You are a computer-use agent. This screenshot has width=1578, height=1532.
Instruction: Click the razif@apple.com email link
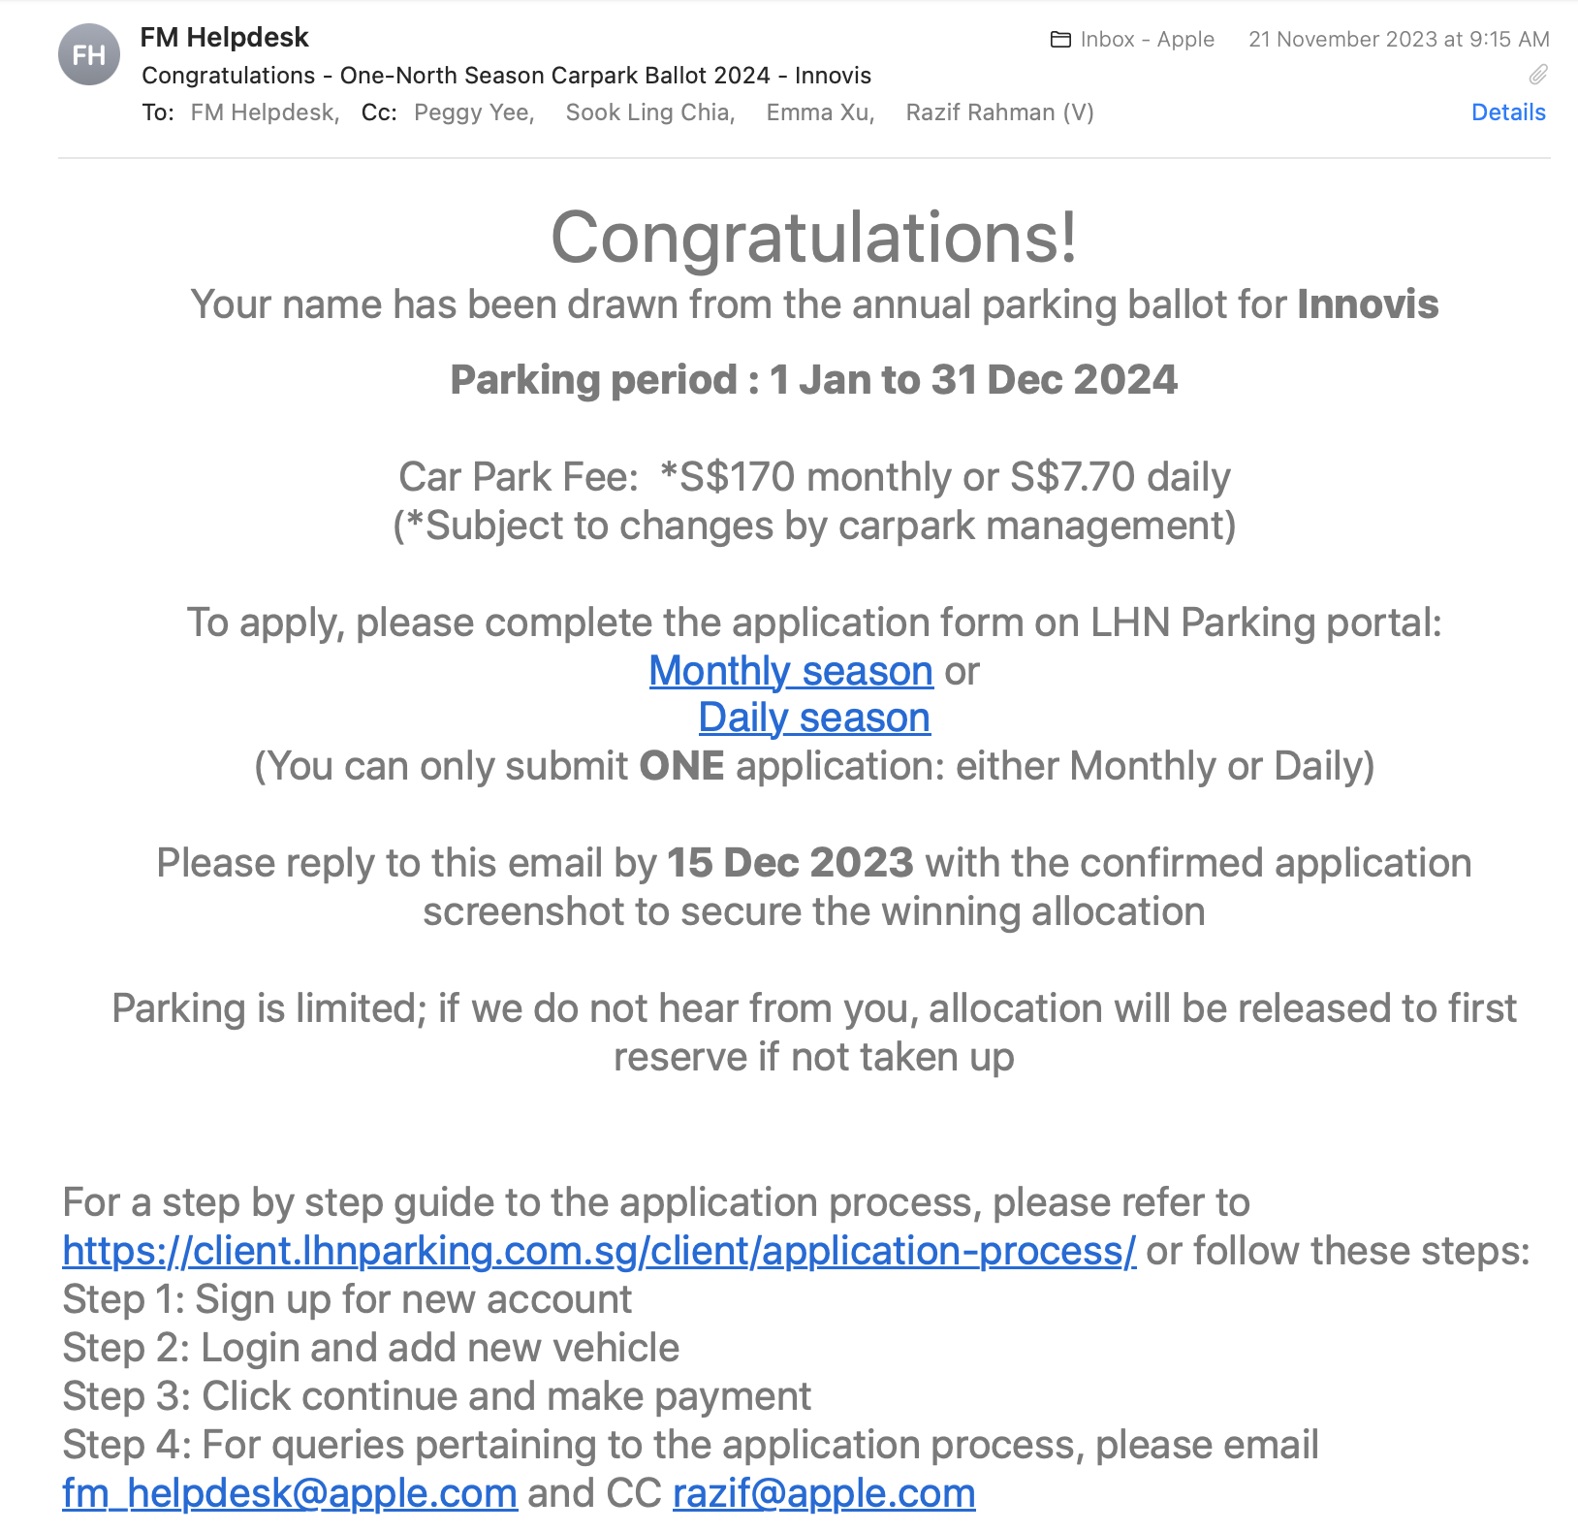(824, 1493)
